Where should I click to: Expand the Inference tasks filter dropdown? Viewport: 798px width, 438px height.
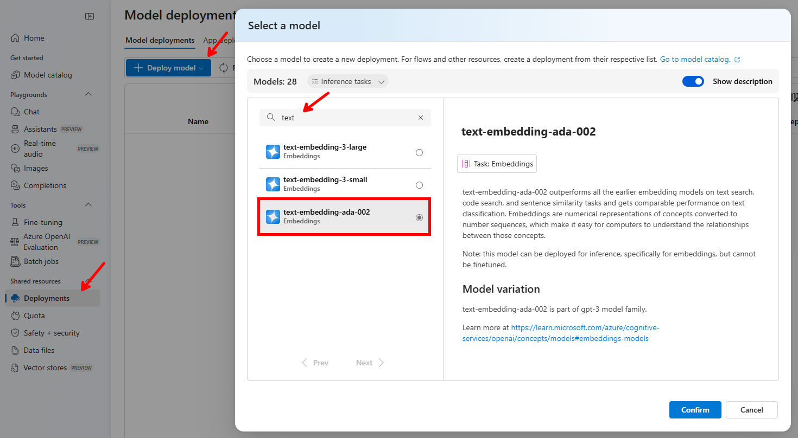click(348, 81)
